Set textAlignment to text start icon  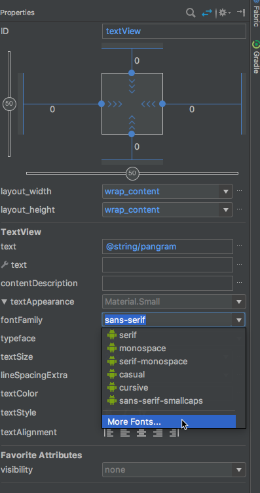(x=125, y=433)
